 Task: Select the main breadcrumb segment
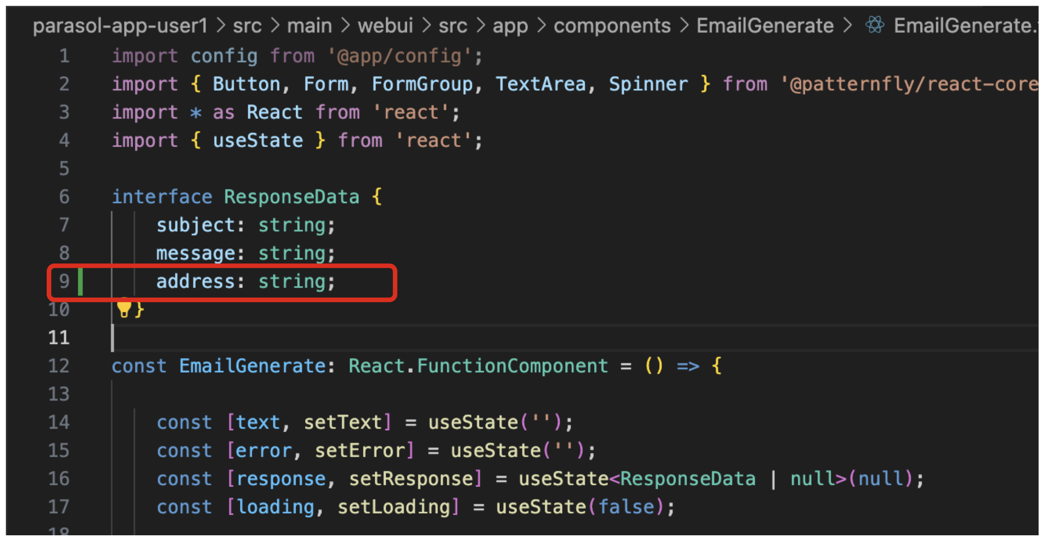[x=309, y=26]
